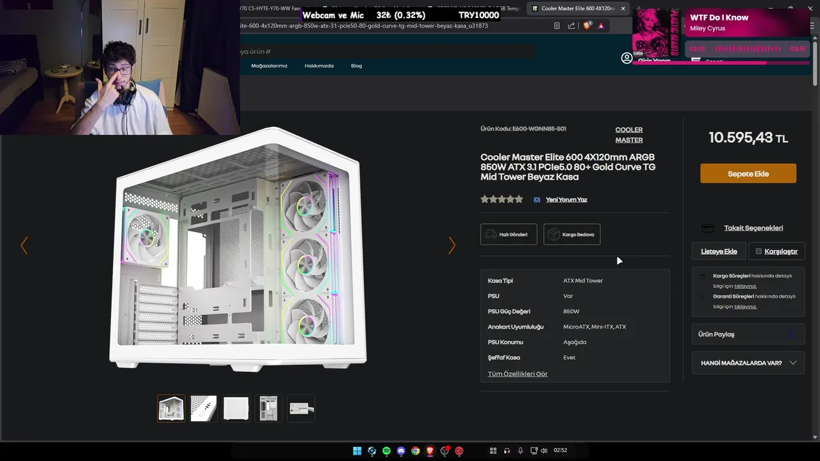This screenshot has height=461, width=820.
Task: Show the next product image with right arrow
Action: click(452, 245)
